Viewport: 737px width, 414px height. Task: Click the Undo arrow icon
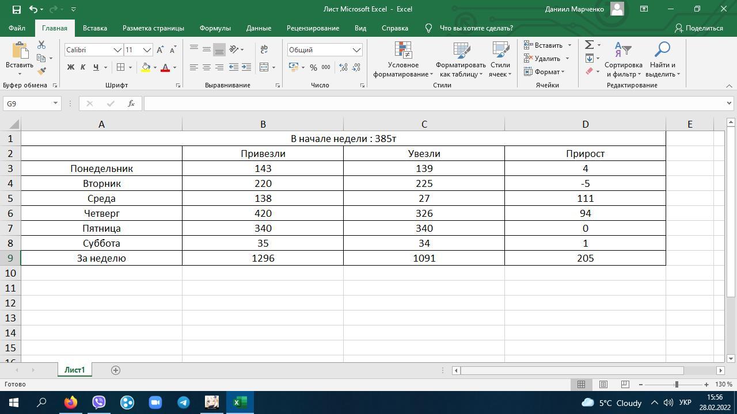point(33,9)
